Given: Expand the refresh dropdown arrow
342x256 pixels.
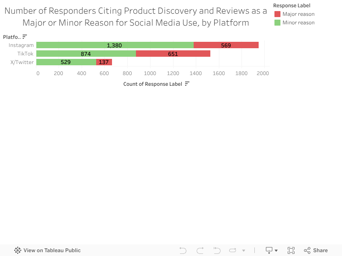Looking at the screenshot, I should 244,250.
